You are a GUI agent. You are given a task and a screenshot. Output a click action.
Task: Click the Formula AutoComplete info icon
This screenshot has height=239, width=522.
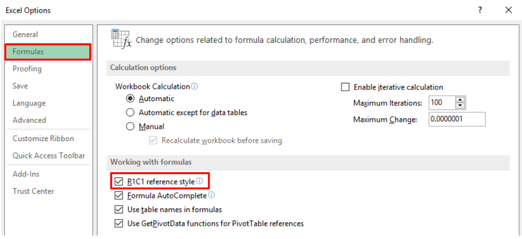[211, 195]
